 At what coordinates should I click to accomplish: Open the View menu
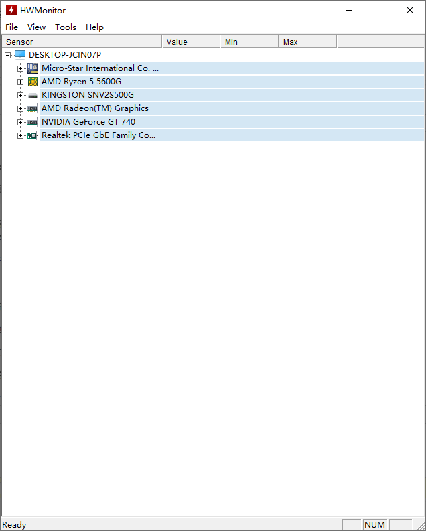pos(37,27)
